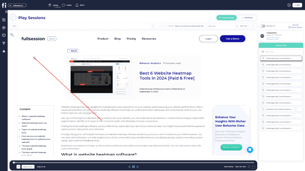Click the Add comment button

pos(28,167)
